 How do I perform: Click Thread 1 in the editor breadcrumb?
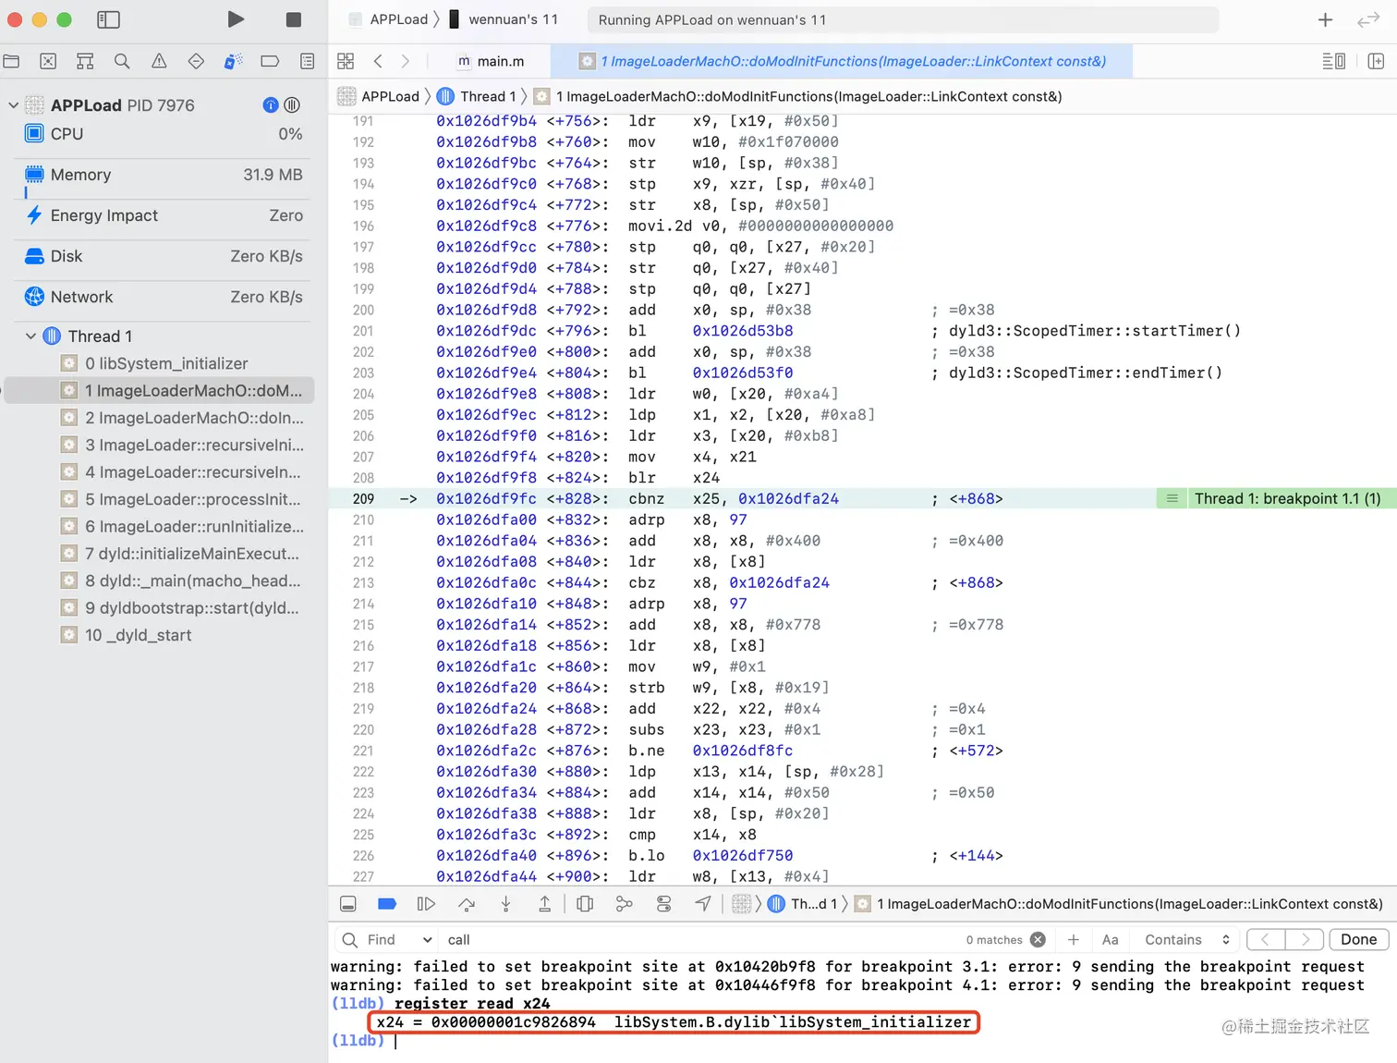click(477, 96)
